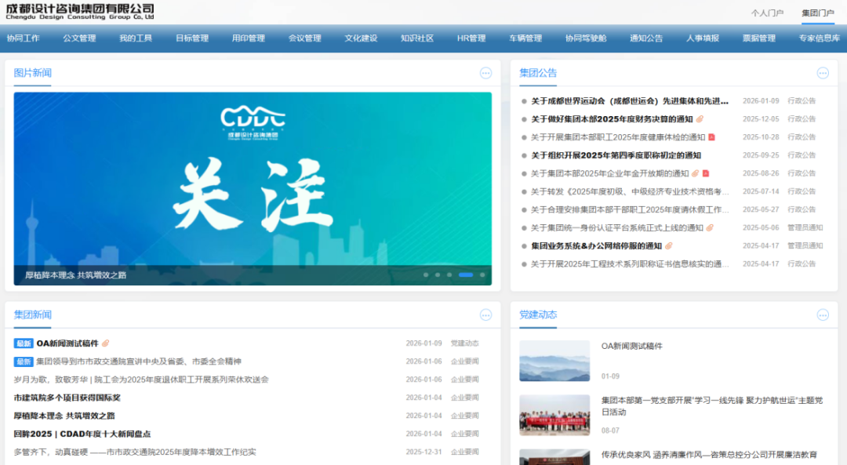Open news 市建筑院多个项目获得国际奖
This screenshot has height=465, width=847.
[x=67, y=398]
